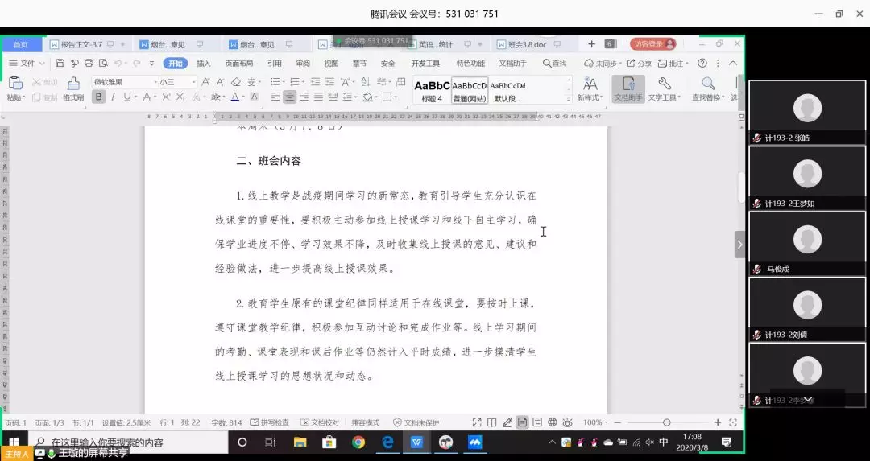This screenshot has width=870, height=461.
Task: Select center text alignment icon
Action: tap(289, 97)
